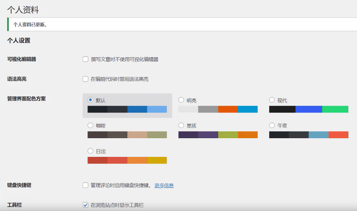Select the 咖啡 color scheme radio

pyautogui.click(x=90, y=125)
